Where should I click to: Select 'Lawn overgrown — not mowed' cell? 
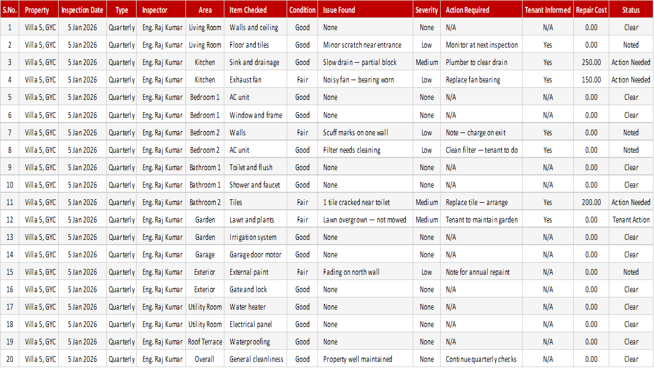365,220
